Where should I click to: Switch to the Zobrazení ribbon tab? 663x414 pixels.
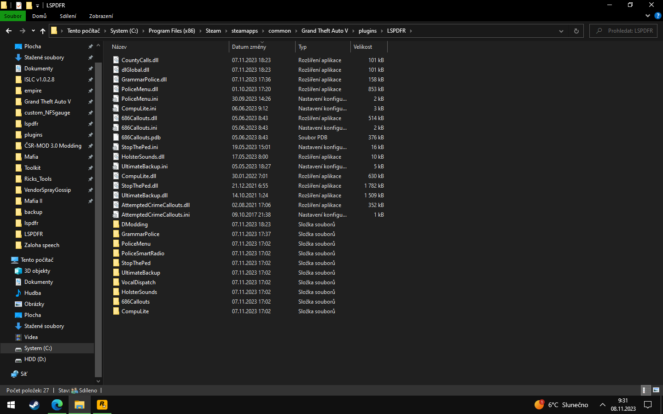101,16
